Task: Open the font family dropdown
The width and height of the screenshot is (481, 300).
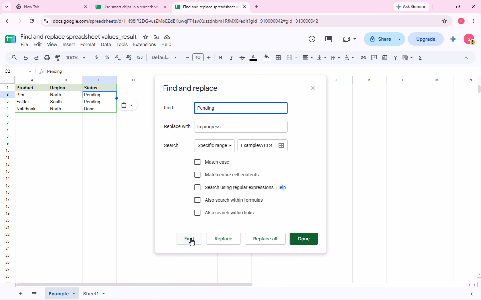Action: [x=164, y=58]
